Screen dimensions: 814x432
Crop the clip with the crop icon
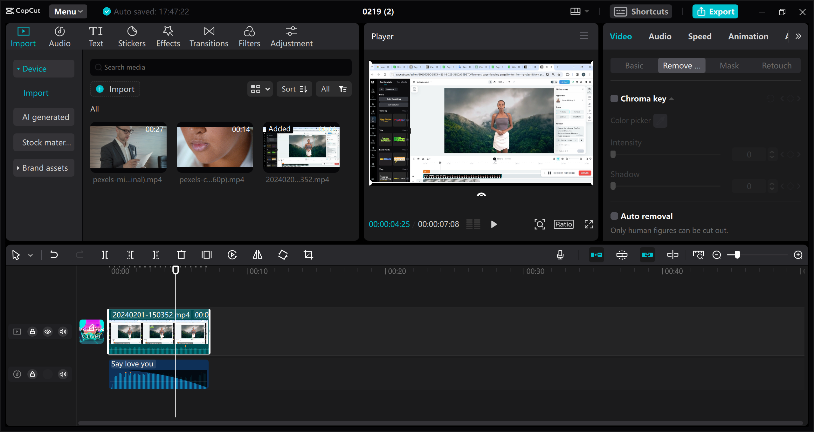coord(308,254)
